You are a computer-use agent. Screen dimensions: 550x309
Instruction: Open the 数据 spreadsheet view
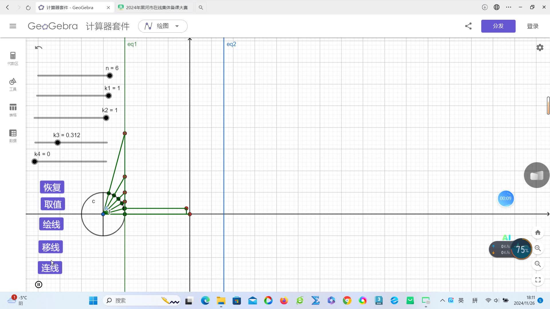(13, 136)
